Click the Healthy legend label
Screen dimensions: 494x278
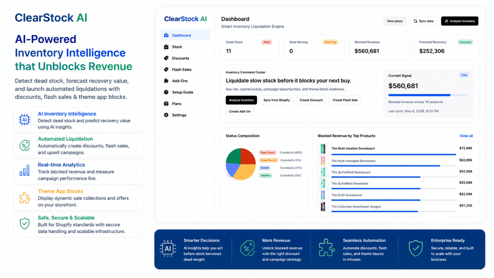[266, 175]
